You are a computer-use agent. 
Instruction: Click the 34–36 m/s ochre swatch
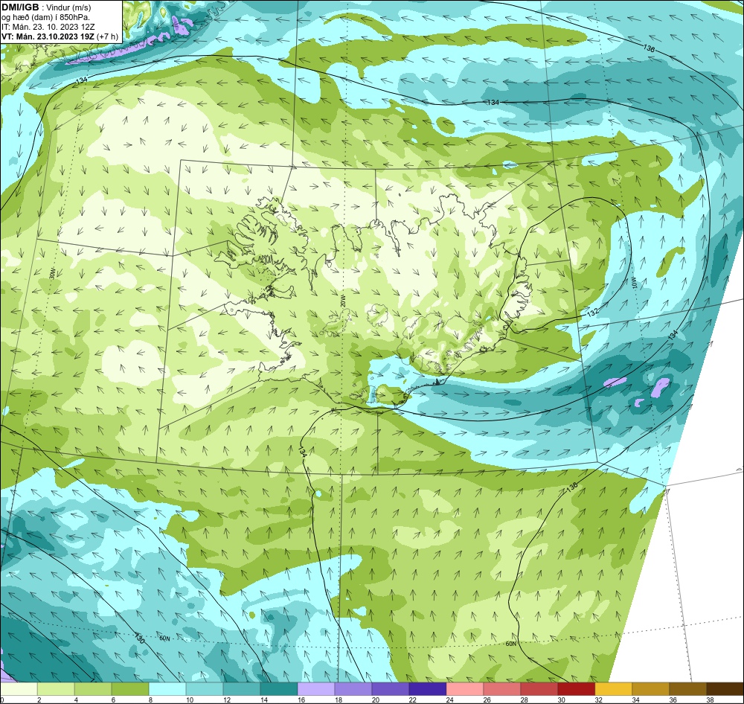(651, 689)
